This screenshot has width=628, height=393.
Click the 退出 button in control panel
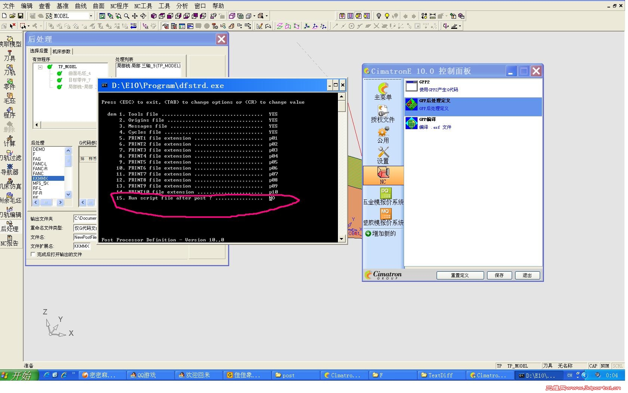coord(527,275)
